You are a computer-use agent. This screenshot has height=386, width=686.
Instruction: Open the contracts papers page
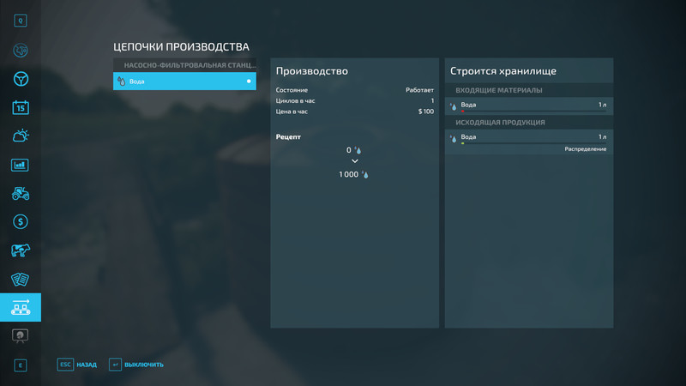point(21,279)
